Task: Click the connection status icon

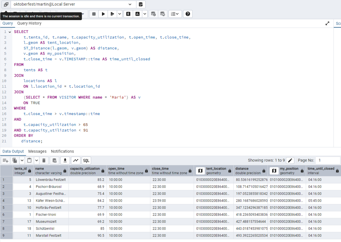Action: pyautogui.click(x=6, y=4)
